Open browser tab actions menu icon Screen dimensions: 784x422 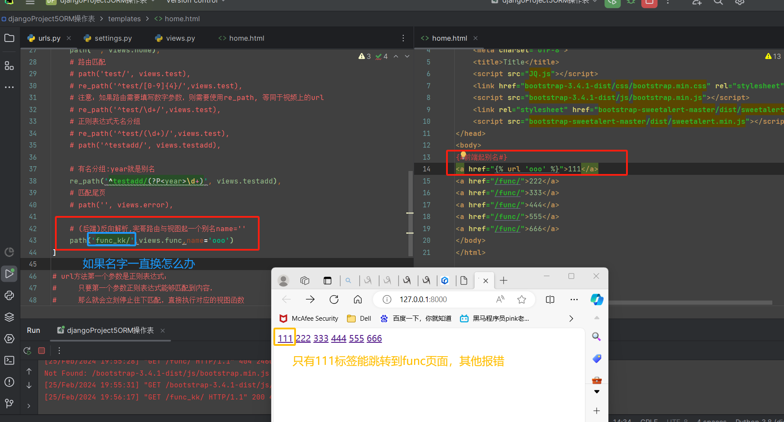(x=328, y=280)
